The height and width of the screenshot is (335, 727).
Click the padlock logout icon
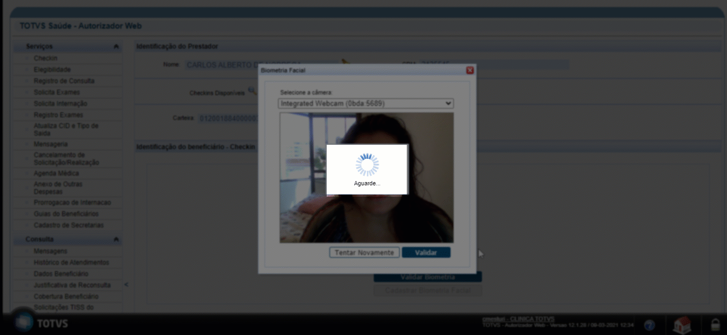tap(715, 325)
